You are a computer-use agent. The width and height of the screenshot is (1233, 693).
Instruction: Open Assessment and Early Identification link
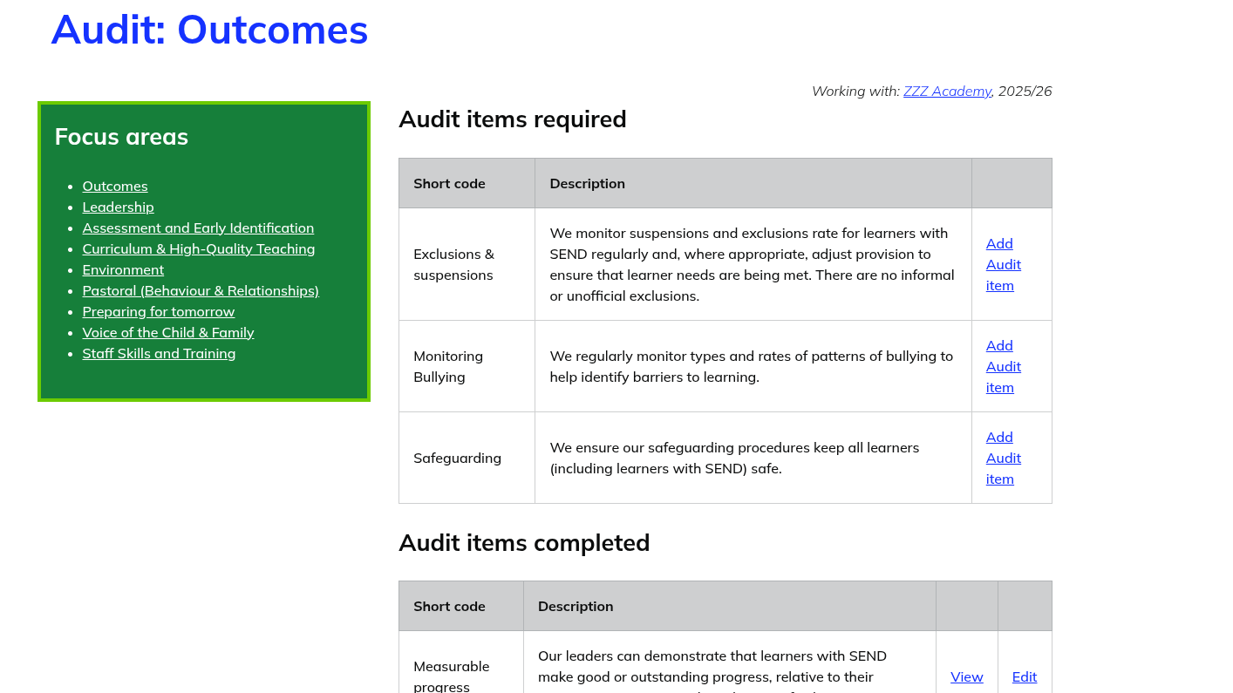[198, 228]
